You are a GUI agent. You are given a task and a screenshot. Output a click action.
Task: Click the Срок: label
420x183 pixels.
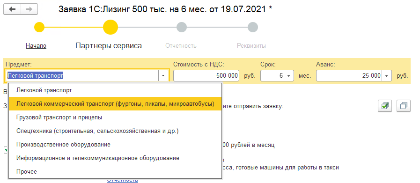point(268,64)
